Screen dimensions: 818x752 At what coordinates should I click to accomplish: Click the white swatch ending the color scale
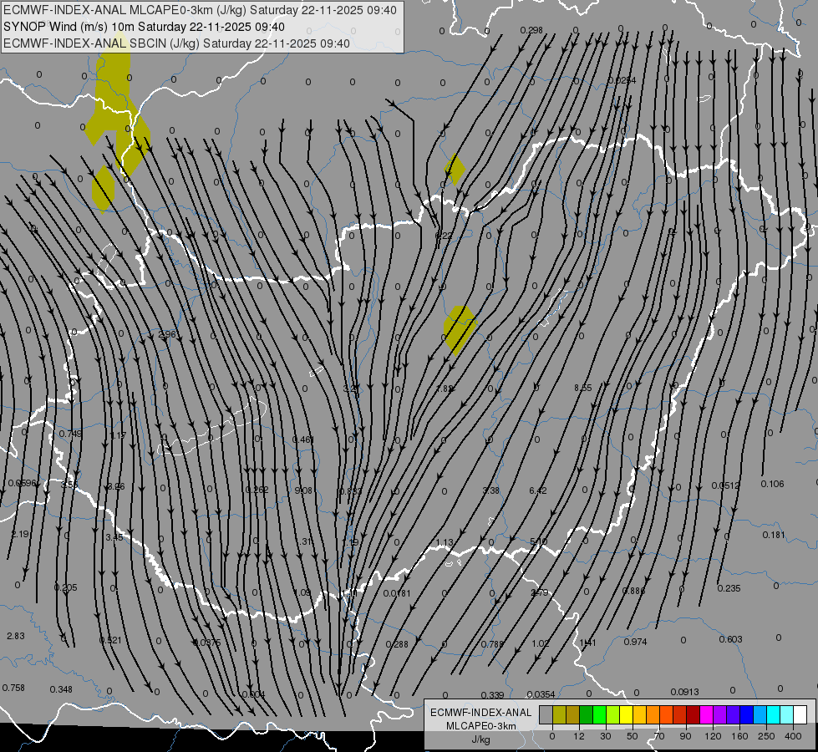point(800,714)
